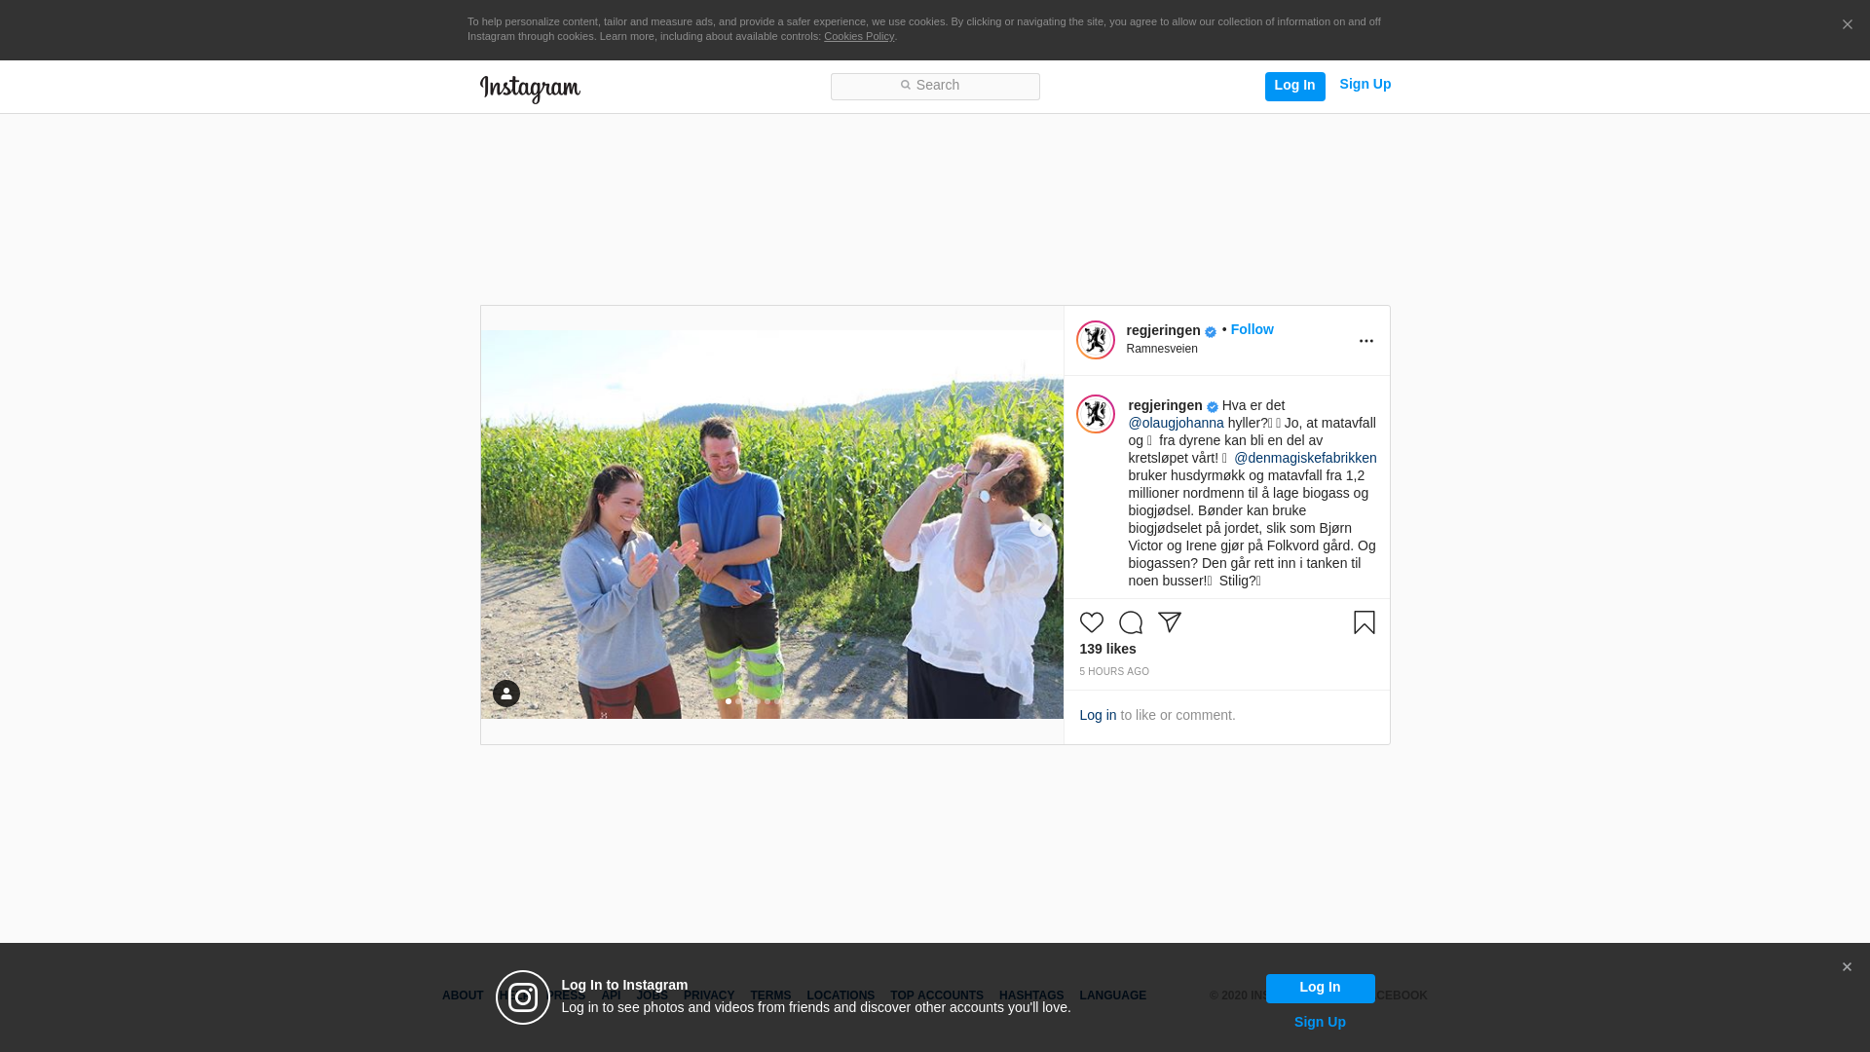Open the TERMS footer link
The width and height of the screenshot is (1870, 1052).
(x=770, y=996)
